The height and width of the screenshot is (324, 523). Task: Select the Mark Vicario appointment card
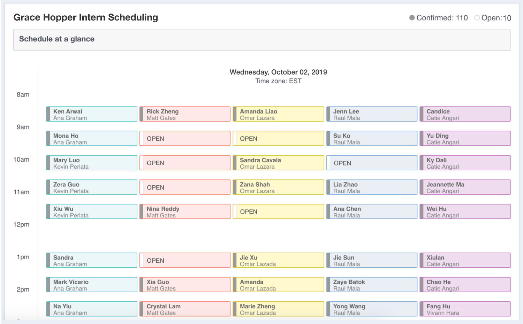coord(92,285)
